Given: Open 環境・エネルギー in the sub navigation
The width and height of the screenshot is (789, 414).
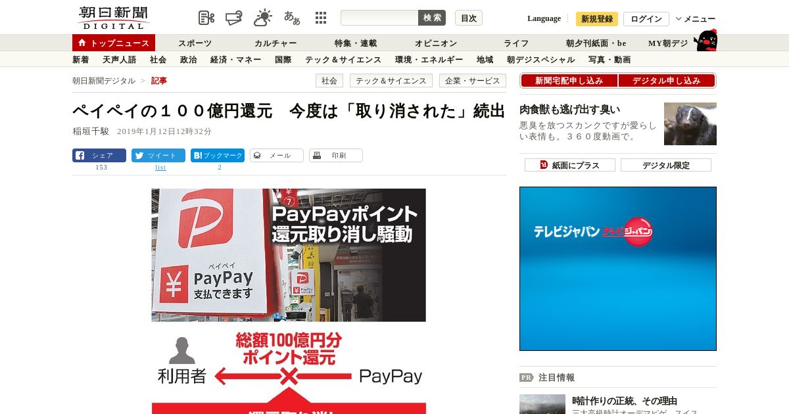Looking at the screenshot, I should [429, 60].
